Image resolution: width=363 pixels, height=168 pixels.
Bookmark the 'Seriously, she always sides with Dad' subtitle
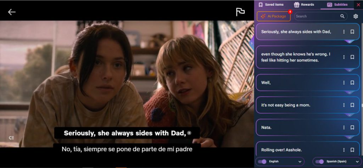[352, 32]
